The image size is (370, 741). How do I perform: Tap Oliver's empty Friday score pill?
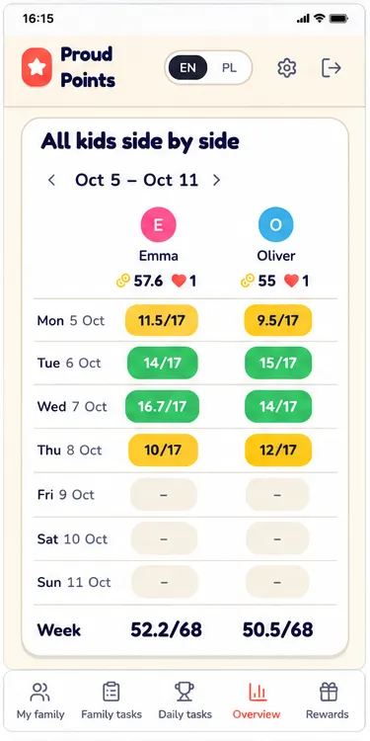[x=277, y=495]
